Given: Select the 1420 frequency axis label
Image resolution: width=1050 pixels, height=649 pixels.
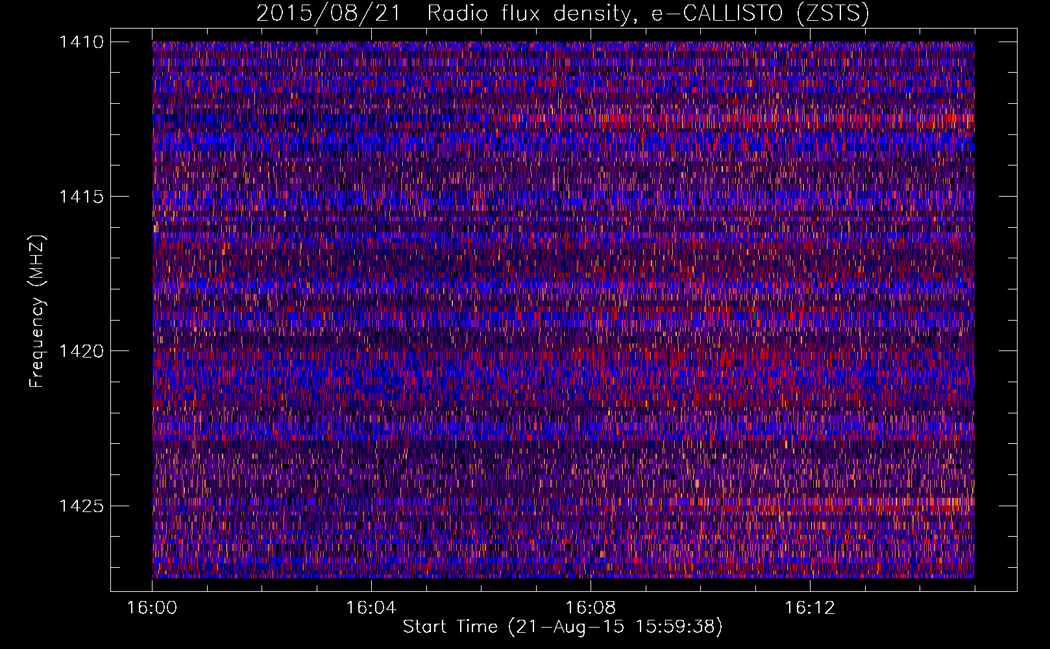Looking at the screenshot, I should [x=81, y=351].
